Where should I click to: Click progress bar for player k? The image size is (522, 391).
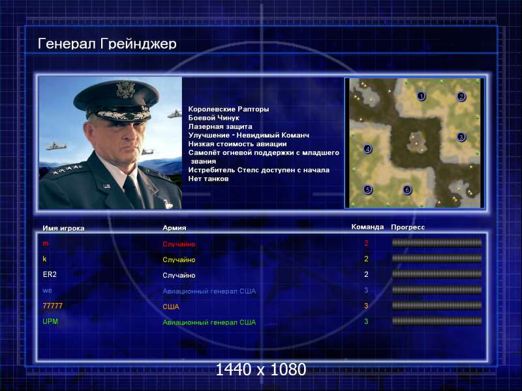pyautogui.click(x=437, y=258)
